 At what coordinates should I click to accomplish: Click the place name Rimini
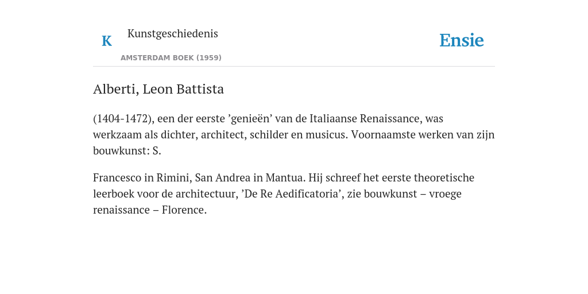click(174, 177)
